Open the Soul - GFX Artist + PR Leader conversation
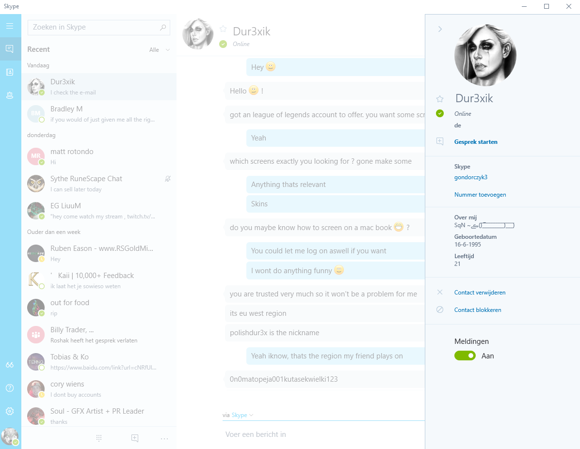The height and width of the screenshot is (449, 580). pos(99,416)
